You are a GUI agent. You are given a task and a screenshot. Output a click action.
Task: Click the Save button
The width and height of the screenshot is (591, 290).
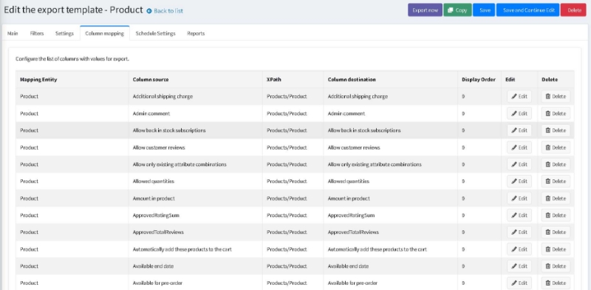[484, 10]
